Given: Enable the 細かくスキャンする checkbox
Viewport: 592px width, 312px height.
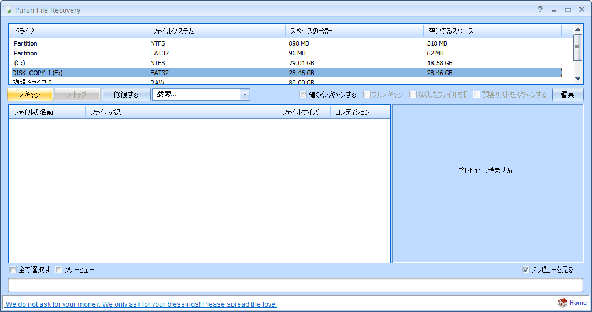Looking at the screenshot, I should pyautogui.click(x=304, y=95).
